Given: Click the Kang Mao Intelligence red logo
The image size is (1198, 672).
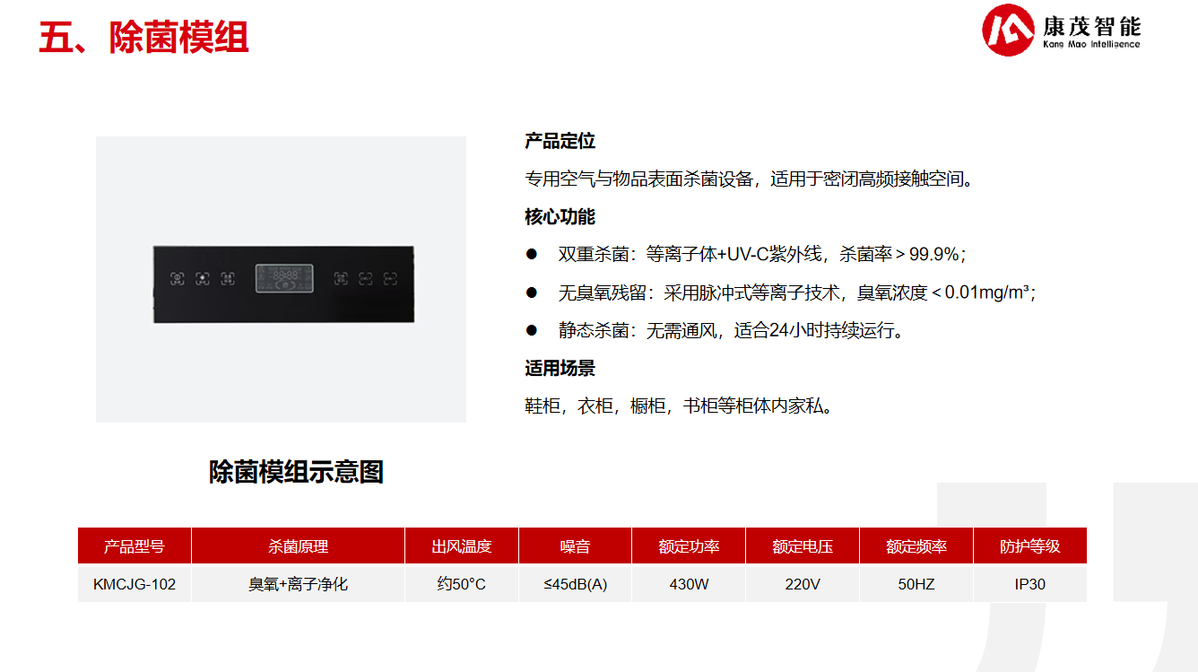Looking at the screenshot, I should 1009,30.
